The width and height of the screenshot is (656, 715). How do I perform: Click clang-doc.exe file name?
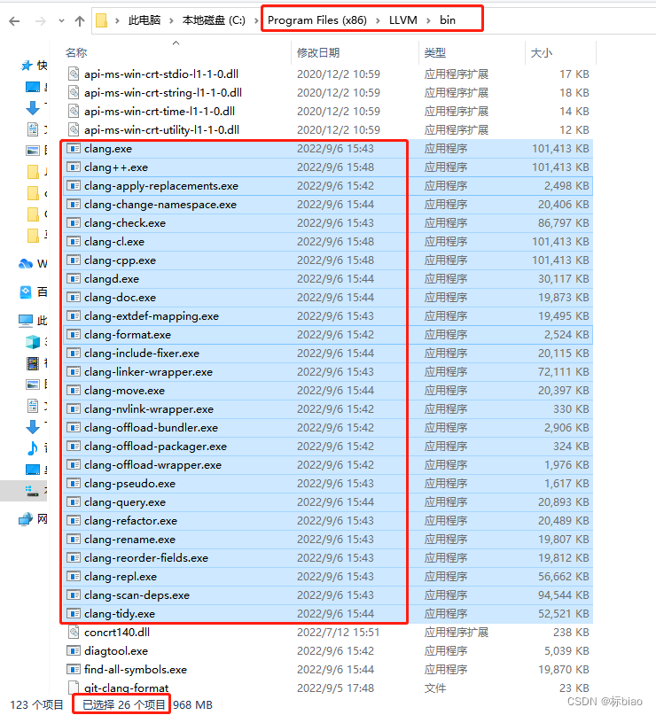(x=120, y=298)
